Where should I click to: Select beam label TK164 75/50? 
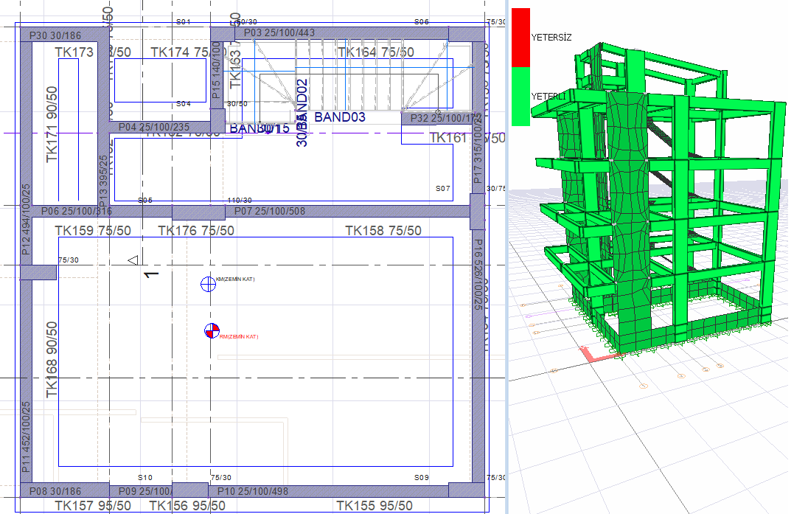[x=376, y=52]
